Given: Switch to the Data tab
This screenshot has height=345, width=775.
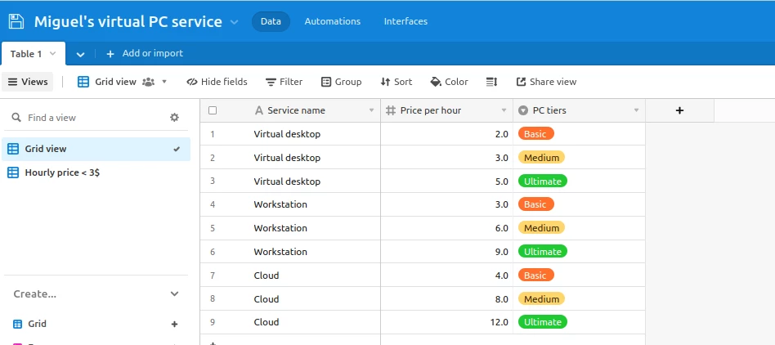Looking at the screenshot, I should click(271, 21).
